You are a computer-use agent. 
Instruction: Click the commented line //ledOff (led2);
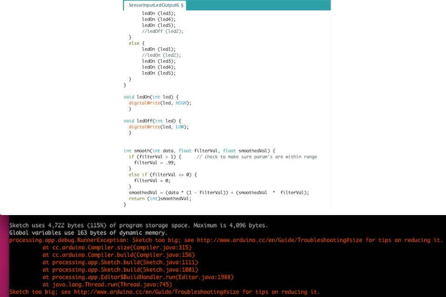pos(162,31)
